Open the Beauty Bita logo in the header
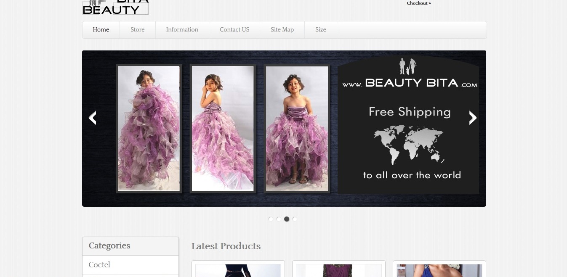This screenshot has height=277, width=567. click(x=115, y=7)
